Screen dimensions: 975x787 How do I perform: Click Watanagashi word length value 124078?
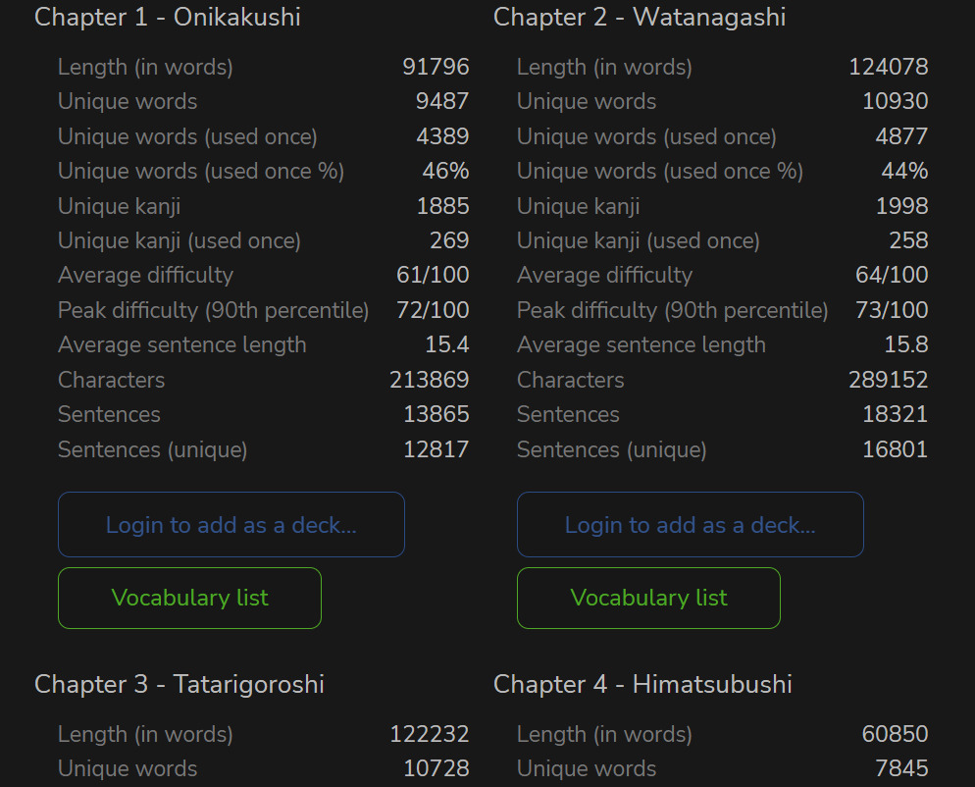coord(888,67)
